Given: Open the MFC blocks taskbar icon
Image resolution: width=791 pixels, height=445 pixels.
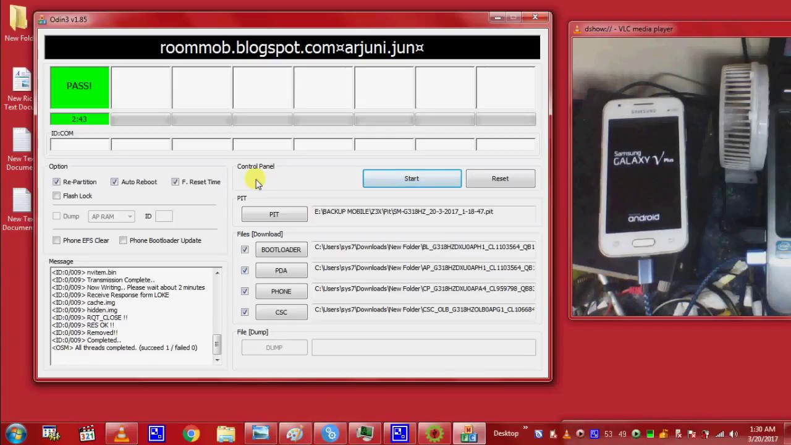Looking at the screenshot, I should pyautogui.click(x=469, y=434).
